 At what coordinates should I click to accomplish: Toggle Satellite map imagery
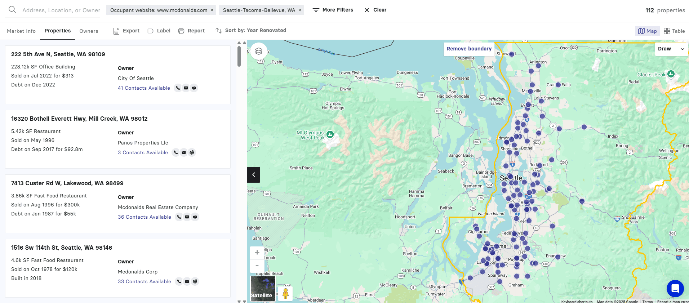pos(263,289)
